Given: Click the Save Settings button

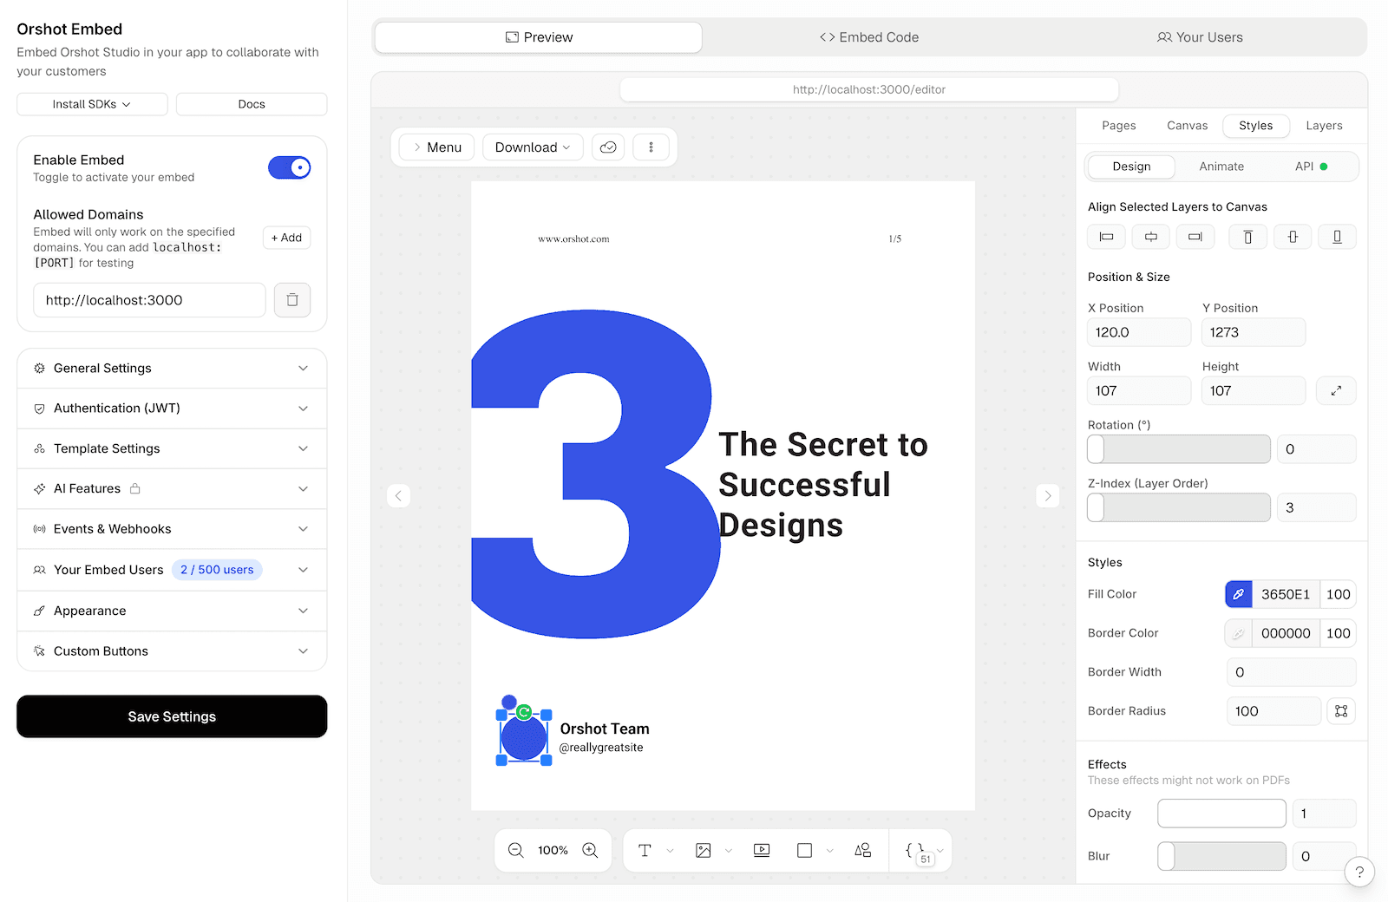Looking at the screenshot, I should click(171, 716).
